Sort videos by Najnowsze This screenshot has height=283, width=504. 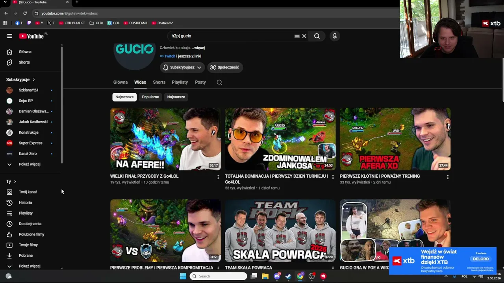(124, 97)
